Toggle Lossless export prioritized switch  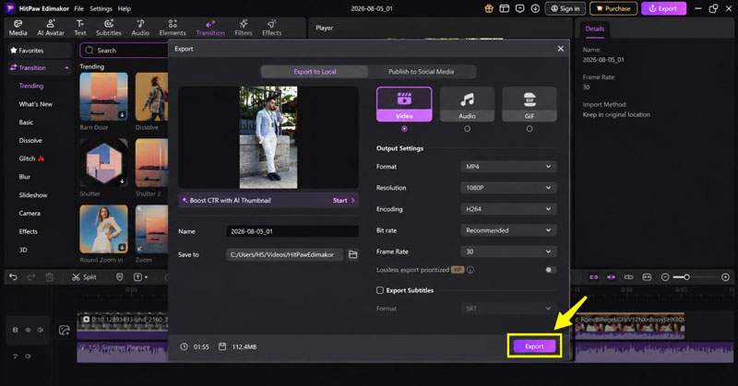tap(550, 270)
